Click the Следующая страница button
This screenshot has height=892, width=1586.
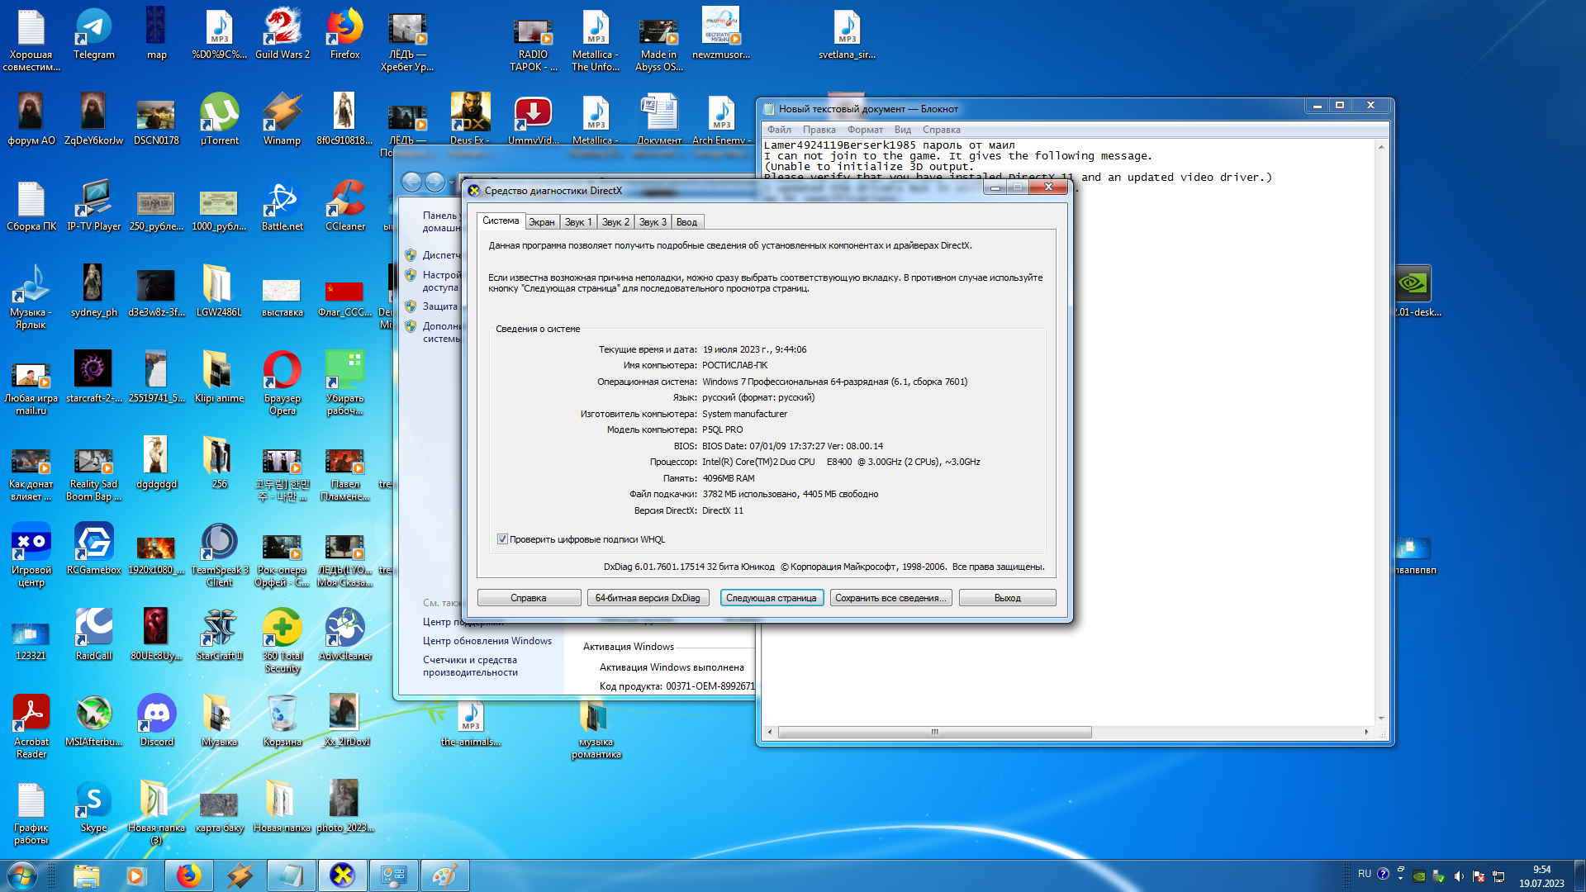pos(771,598)
